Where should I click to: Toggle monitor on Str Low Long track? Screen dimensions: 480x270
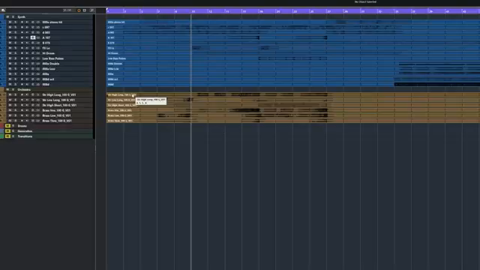(27, 100)
